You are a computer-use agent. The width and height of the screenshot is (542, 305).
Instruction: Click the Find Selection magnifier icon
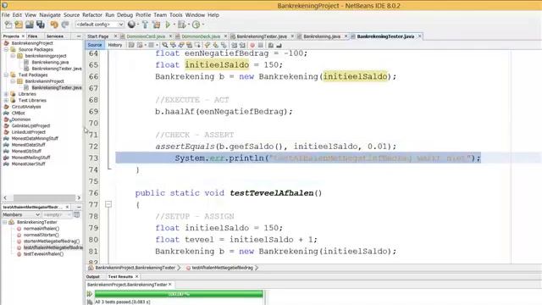165,45
